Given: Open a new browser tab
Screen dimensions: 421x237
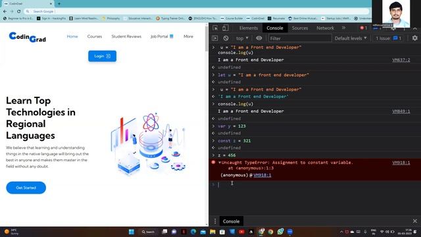Looking at the screenshot, I should 59,4.
